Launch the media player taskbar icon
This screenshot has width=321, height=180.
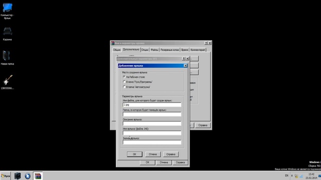pyautogui.click(x=28, y=176)
